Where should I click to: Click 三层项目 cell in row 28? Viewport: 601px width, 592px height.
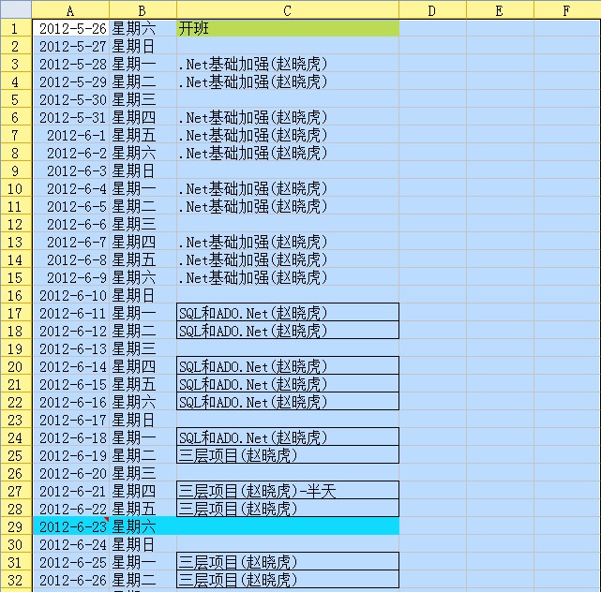tap(288, 509)
